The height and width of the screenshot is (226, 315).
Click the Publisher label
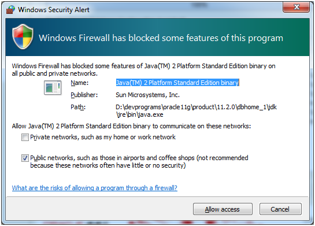point(84,95)
